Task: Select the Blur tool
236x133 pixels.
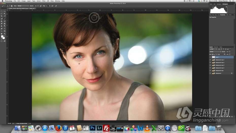Action: coord(2,26)
